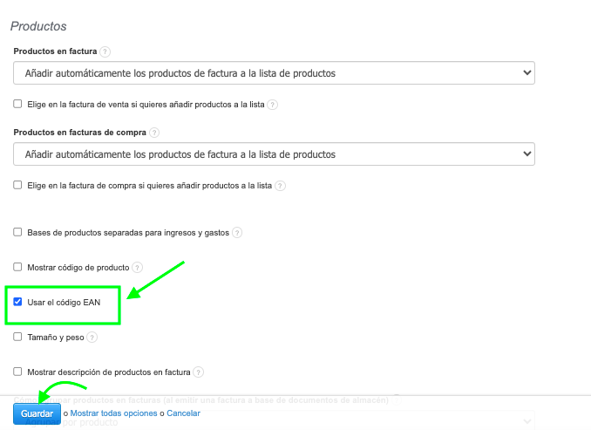This screenshot has width=591, height=430.
Task: Open help tooltip for factura de compra option
Action: tap(280, 186)
